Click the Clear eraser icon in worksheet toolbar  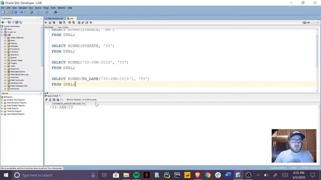(x=83, y=22)
